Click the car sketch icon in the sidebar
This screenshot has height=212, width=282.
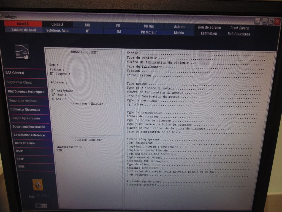tap(22, 52)
